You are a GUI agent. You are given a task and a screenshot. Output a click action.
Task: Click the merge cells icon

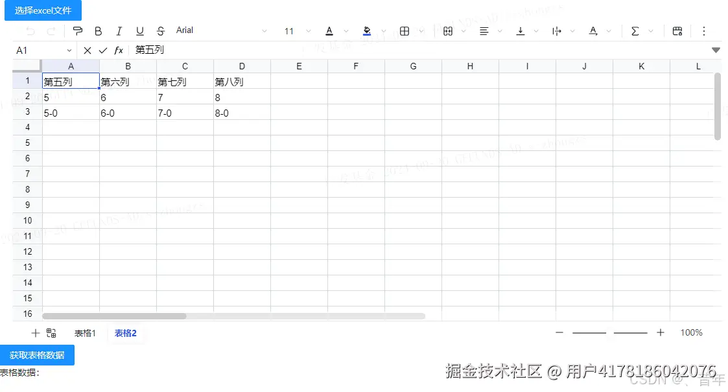(x=448, y=30)
